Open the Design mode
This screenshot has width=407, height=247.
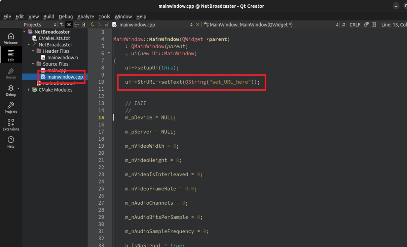[x=11, y=73]
